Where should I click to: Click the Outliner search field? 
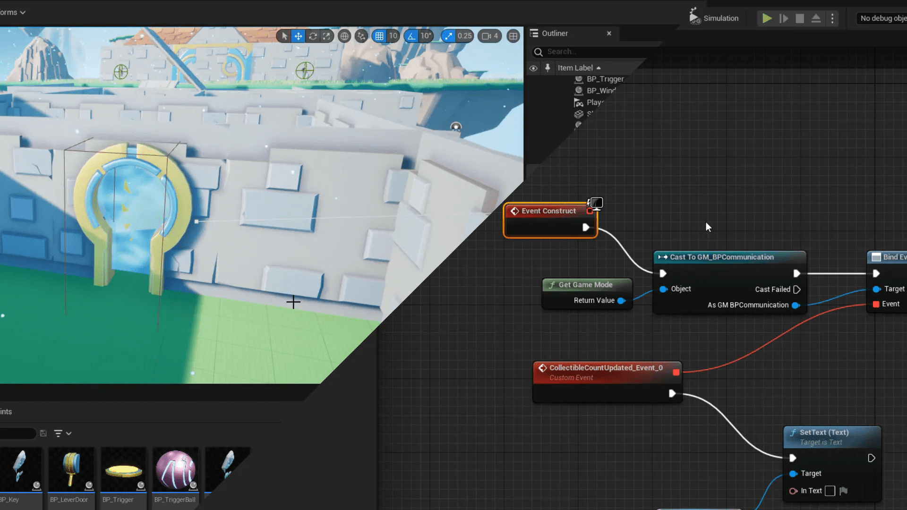[595, 52]
